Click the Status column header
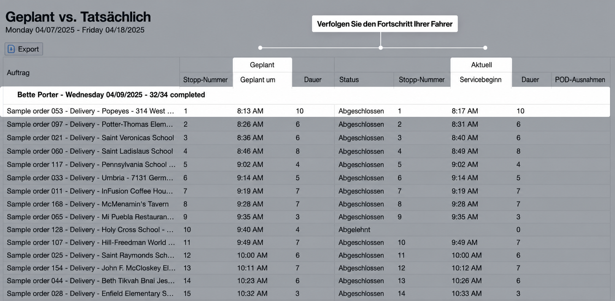The width and height of the screenshot is (615, 301). 349,80
